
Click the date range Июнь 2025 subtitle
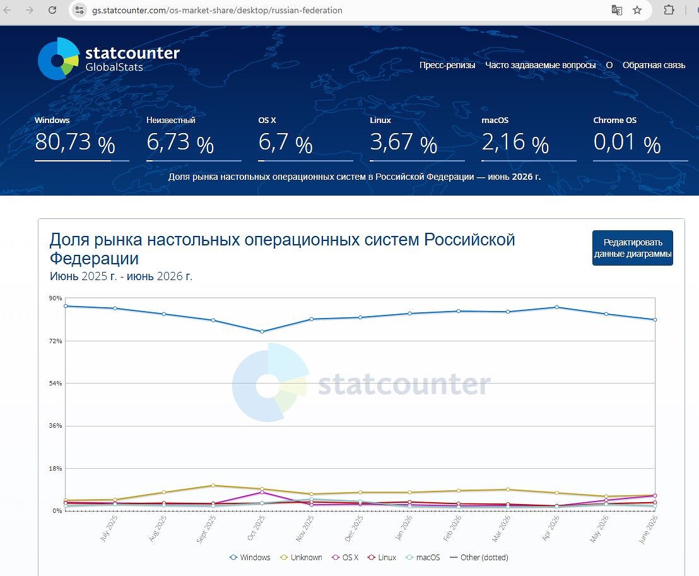click(x=120, y=276)
